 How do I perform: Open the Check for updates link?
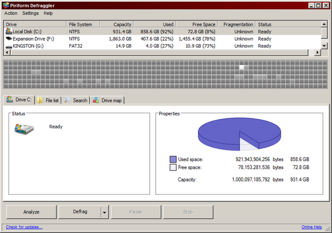click(24, 227)
